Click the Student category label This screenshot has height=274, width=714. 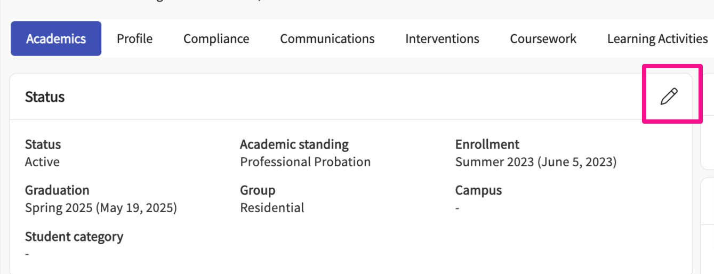[74, 237]
